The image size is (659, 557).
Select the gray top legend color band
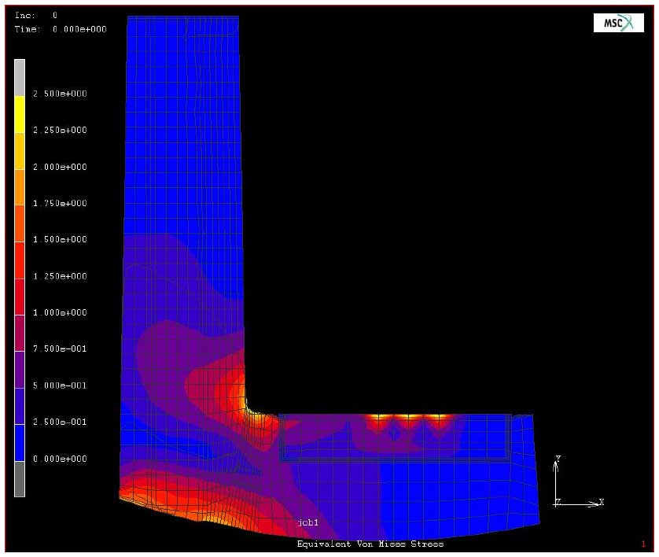20,78
